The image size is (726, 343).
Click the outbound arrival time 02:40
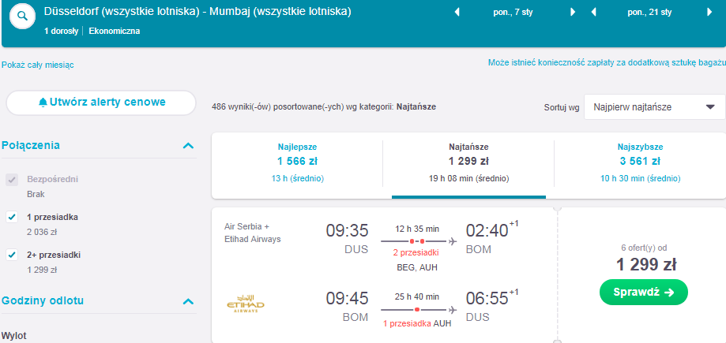[x=487, y=231]
